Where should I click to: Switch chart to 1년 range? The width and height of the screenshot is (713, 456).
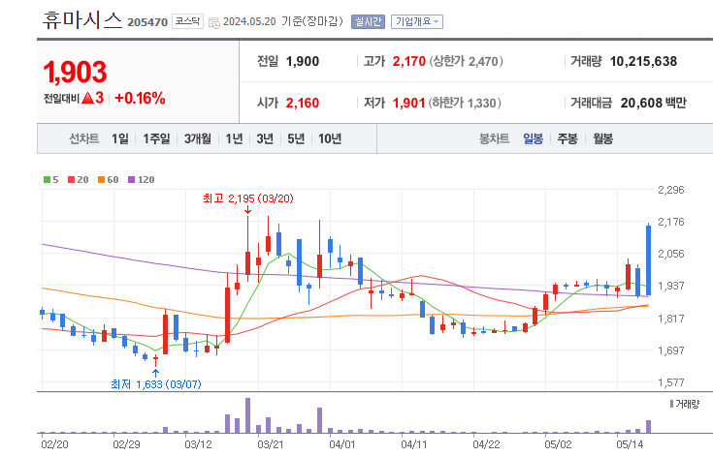click(x=234, y=138)
